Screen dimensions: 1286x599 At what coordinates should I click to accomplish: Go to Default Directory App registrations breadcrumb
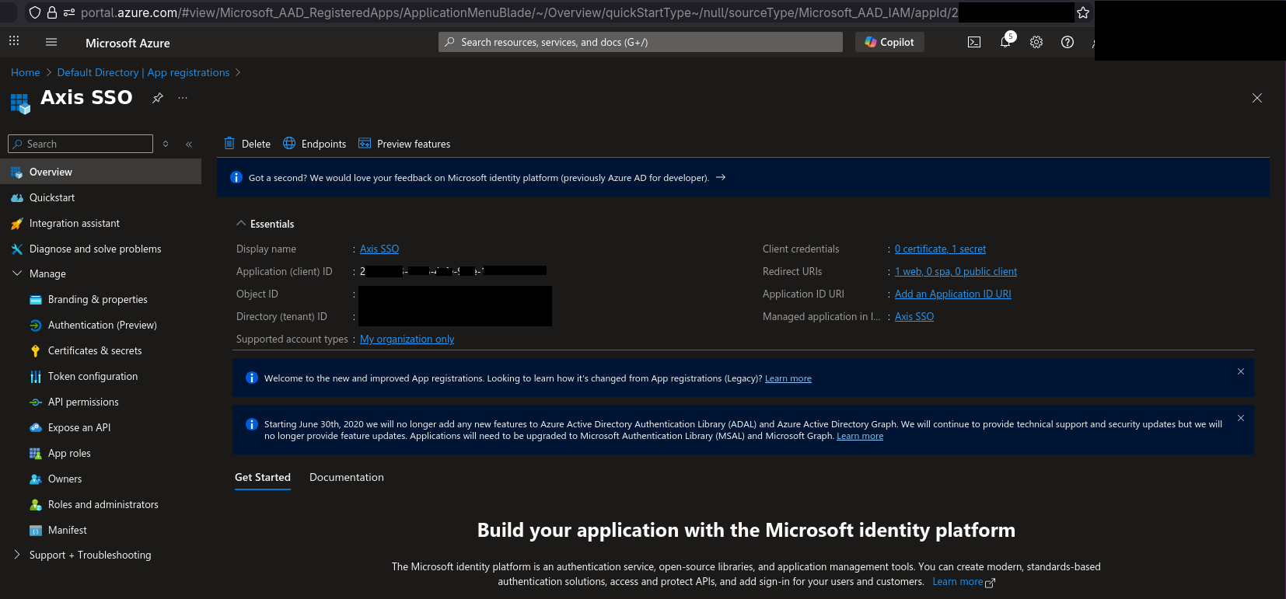(x=143, y=72)
